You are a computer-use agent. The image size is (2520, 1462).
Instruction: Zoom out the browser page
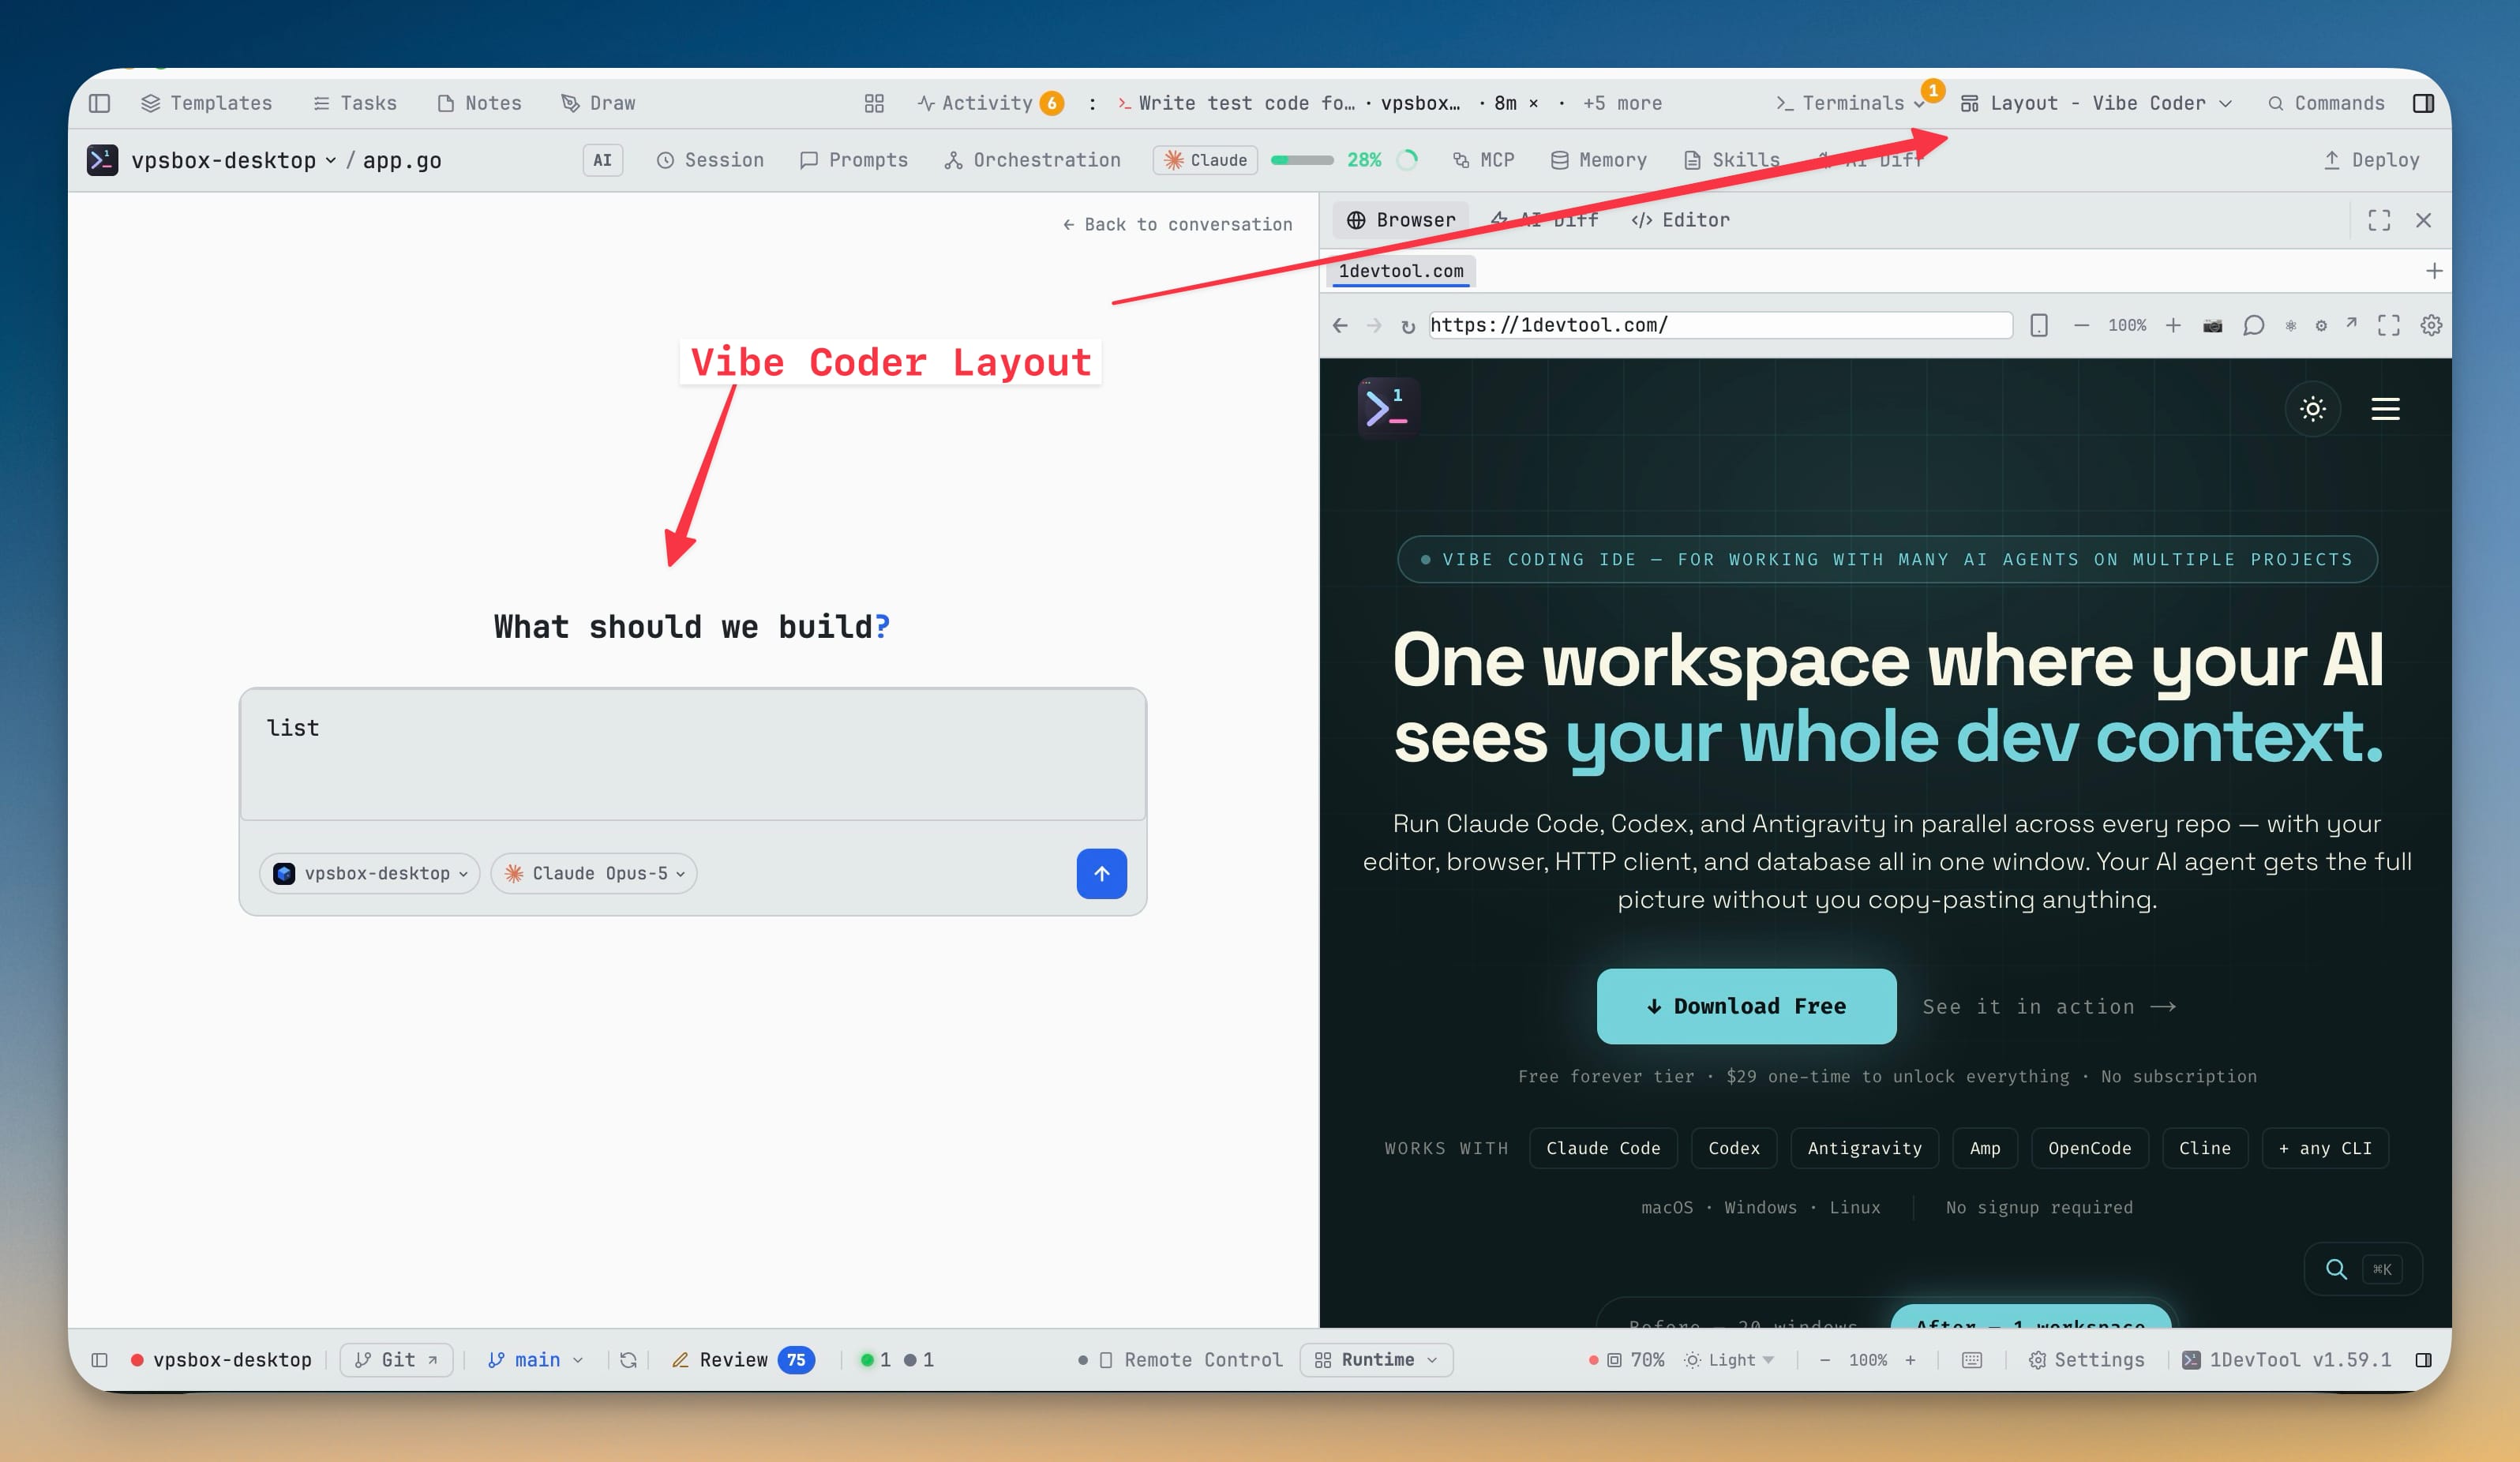click(x=2081, y=325)
